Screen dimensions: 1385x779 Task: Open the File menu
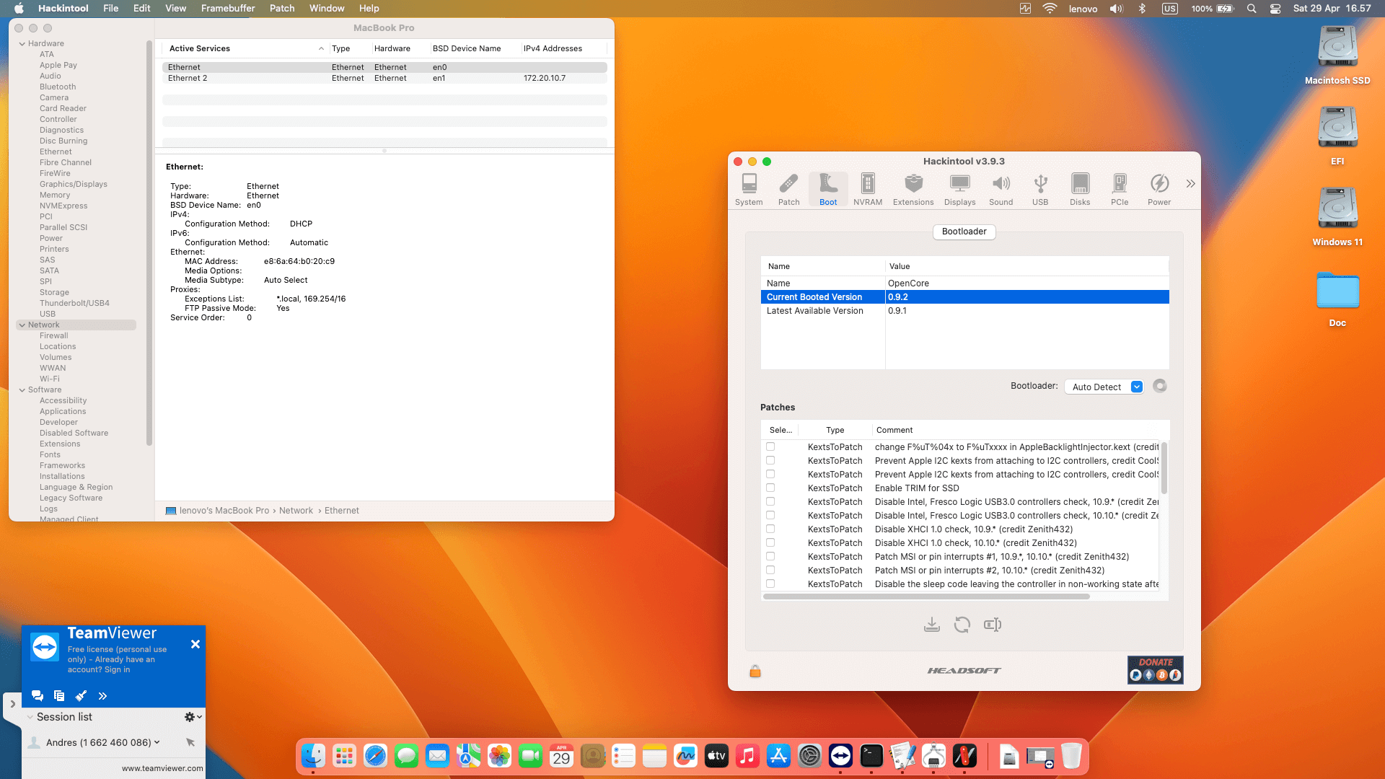coord(111,9)
